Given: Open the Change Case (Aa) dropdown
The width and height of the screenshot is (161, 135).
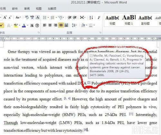Looking at the screenshot, I should point(18,17).
